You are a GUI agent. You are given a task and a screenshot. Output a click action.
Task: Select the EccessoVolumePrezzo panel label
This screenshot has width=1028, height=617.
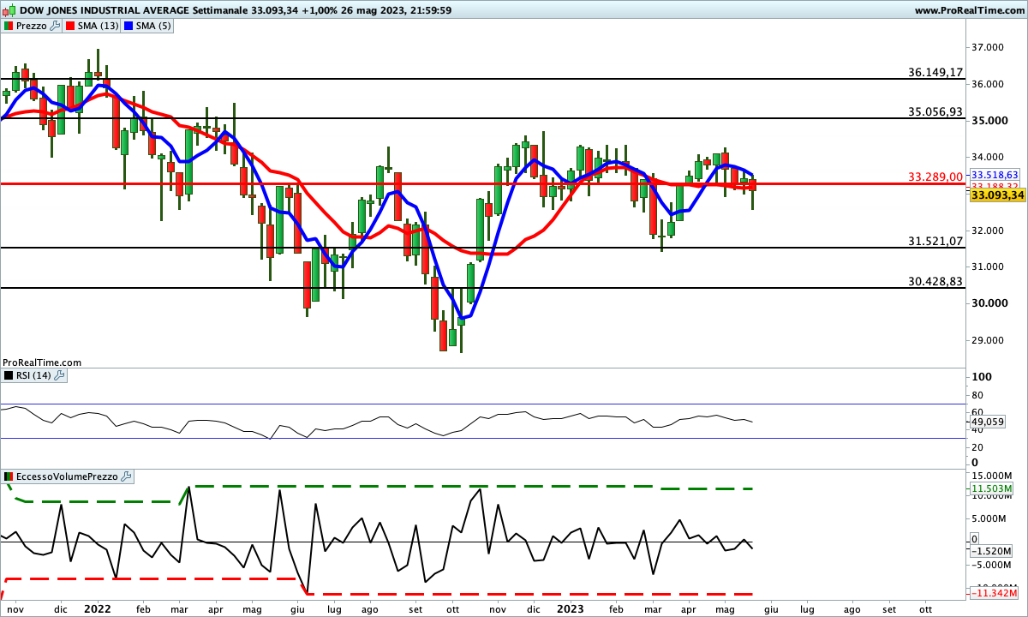click(68, 476)
